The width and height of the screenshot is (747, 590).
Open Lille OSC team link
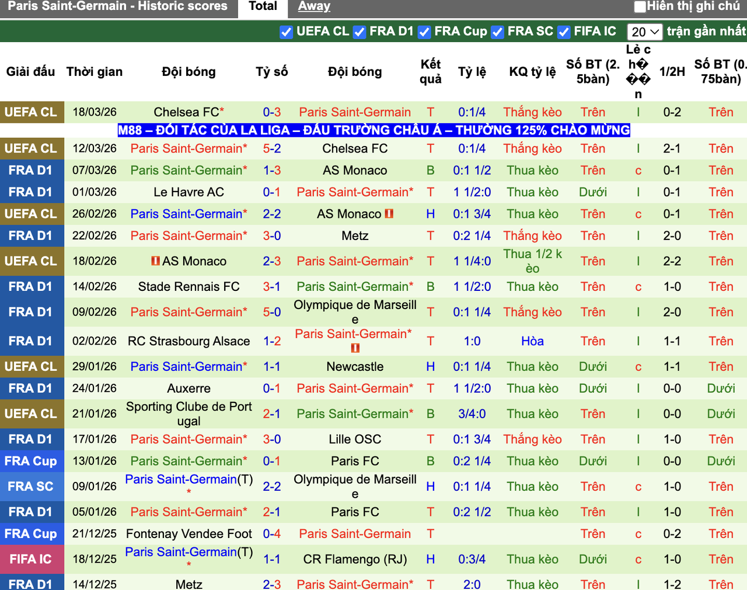(355, 439)
